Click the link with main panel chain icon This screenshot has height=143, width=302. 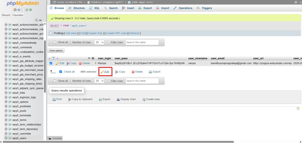40,20
